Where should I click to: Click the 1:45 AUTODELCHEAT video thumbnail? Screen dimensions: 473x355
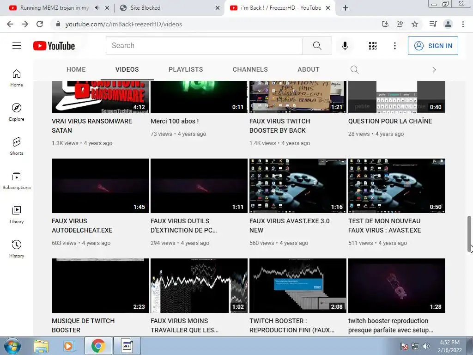click(100, 186)
